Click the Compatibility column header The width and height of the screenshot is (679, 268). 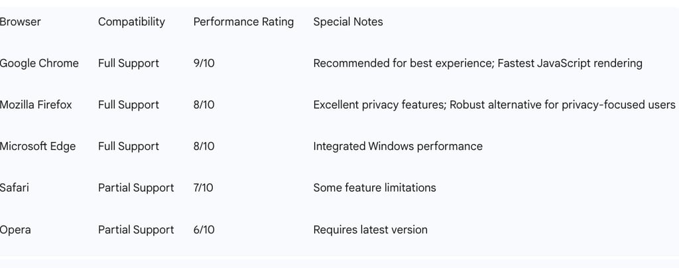pos(131,22)
